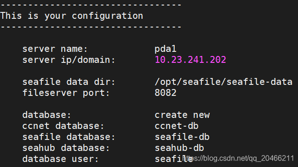This screenshot has height=167, width=298.
Task: Click the port value 8082
Action: (x=166, y=93)
